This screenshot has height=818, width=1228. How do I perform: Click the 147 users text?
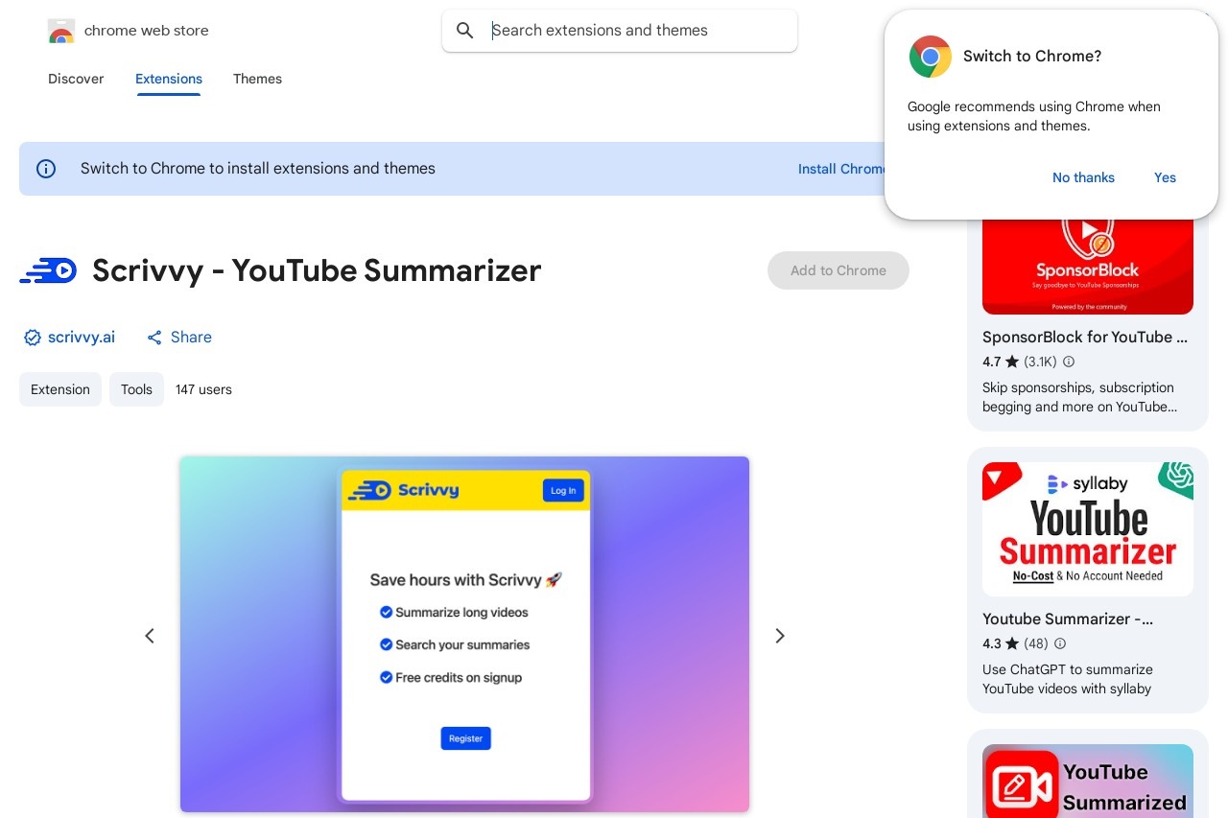pyautogui.click(x=203, y=389)
